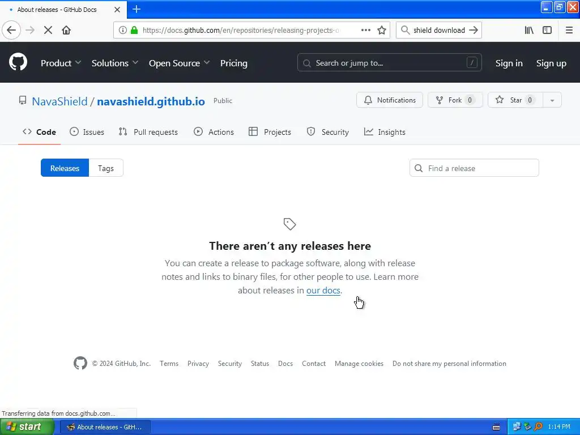Switch to the Security tab
The image size is (580, 435).
click(327, 132)
